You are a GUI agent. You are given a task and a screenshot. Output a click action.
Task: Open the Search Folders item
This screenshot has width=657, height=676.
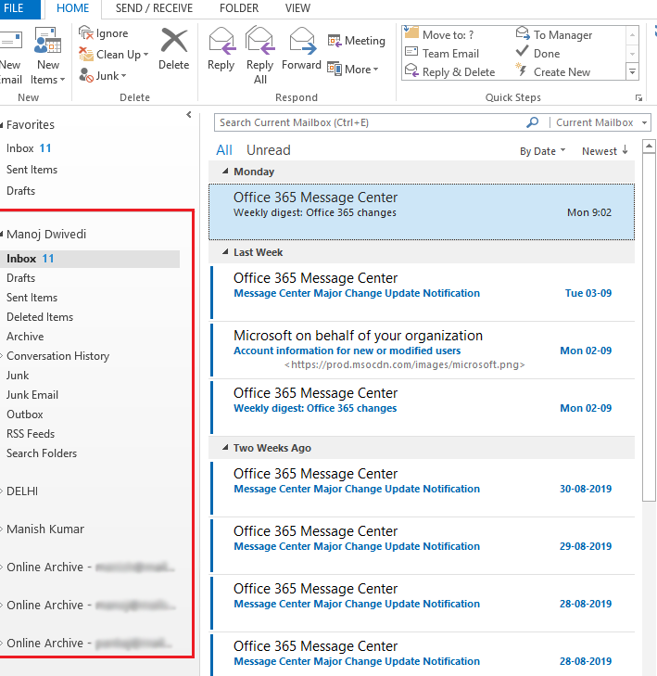point(42,453)
